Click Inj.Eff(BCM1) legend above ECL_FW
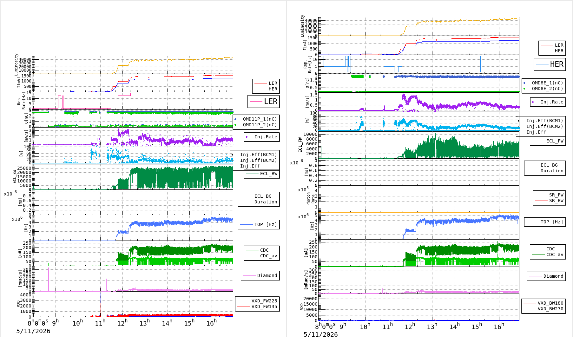The width and height of the screenshot is (573, 337). coord(544,121)
